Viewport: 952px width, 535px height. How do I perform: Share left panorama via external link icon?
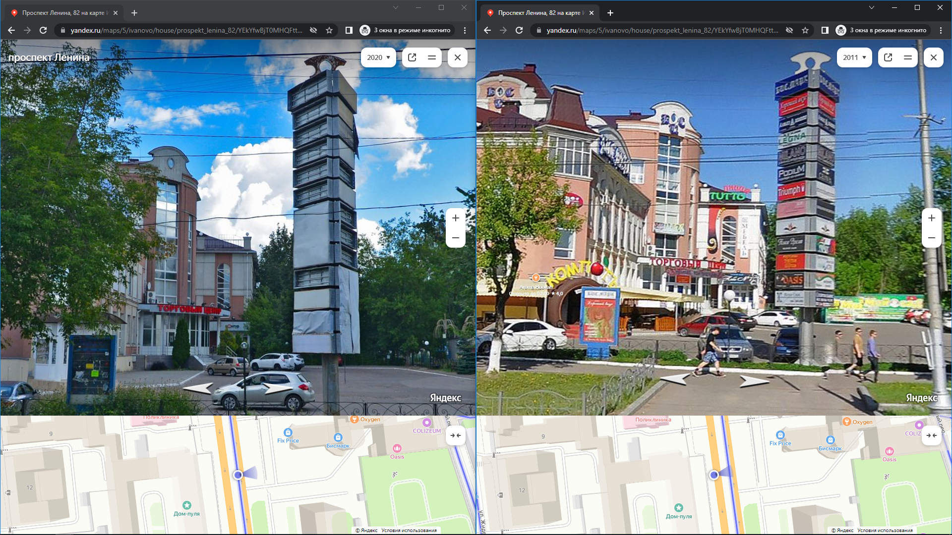412,57
